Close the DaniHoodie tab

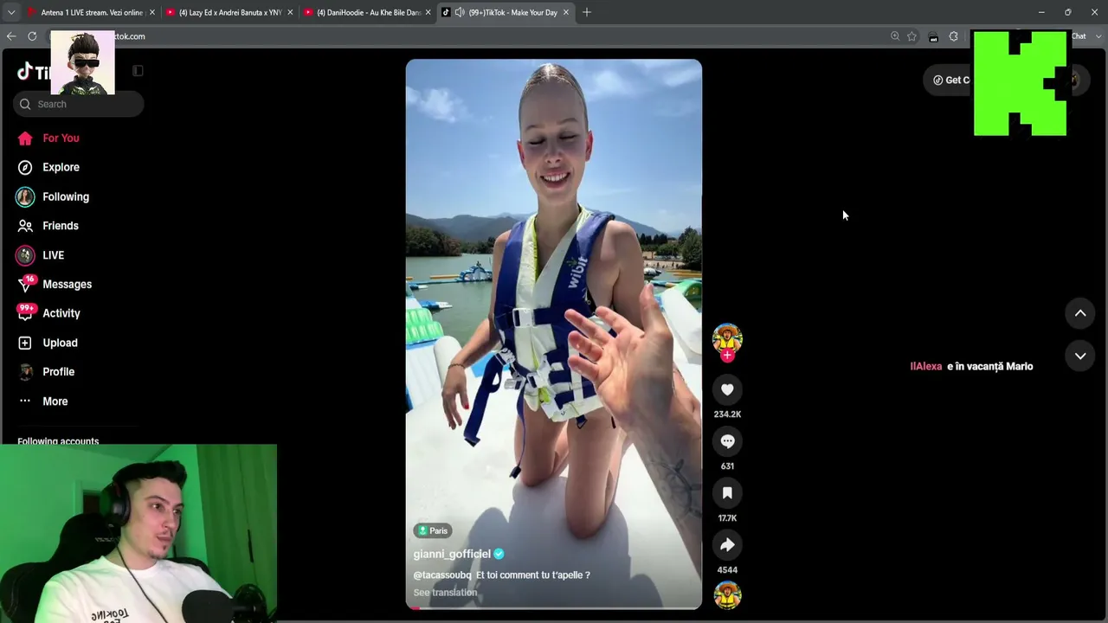tap(428, 12)
